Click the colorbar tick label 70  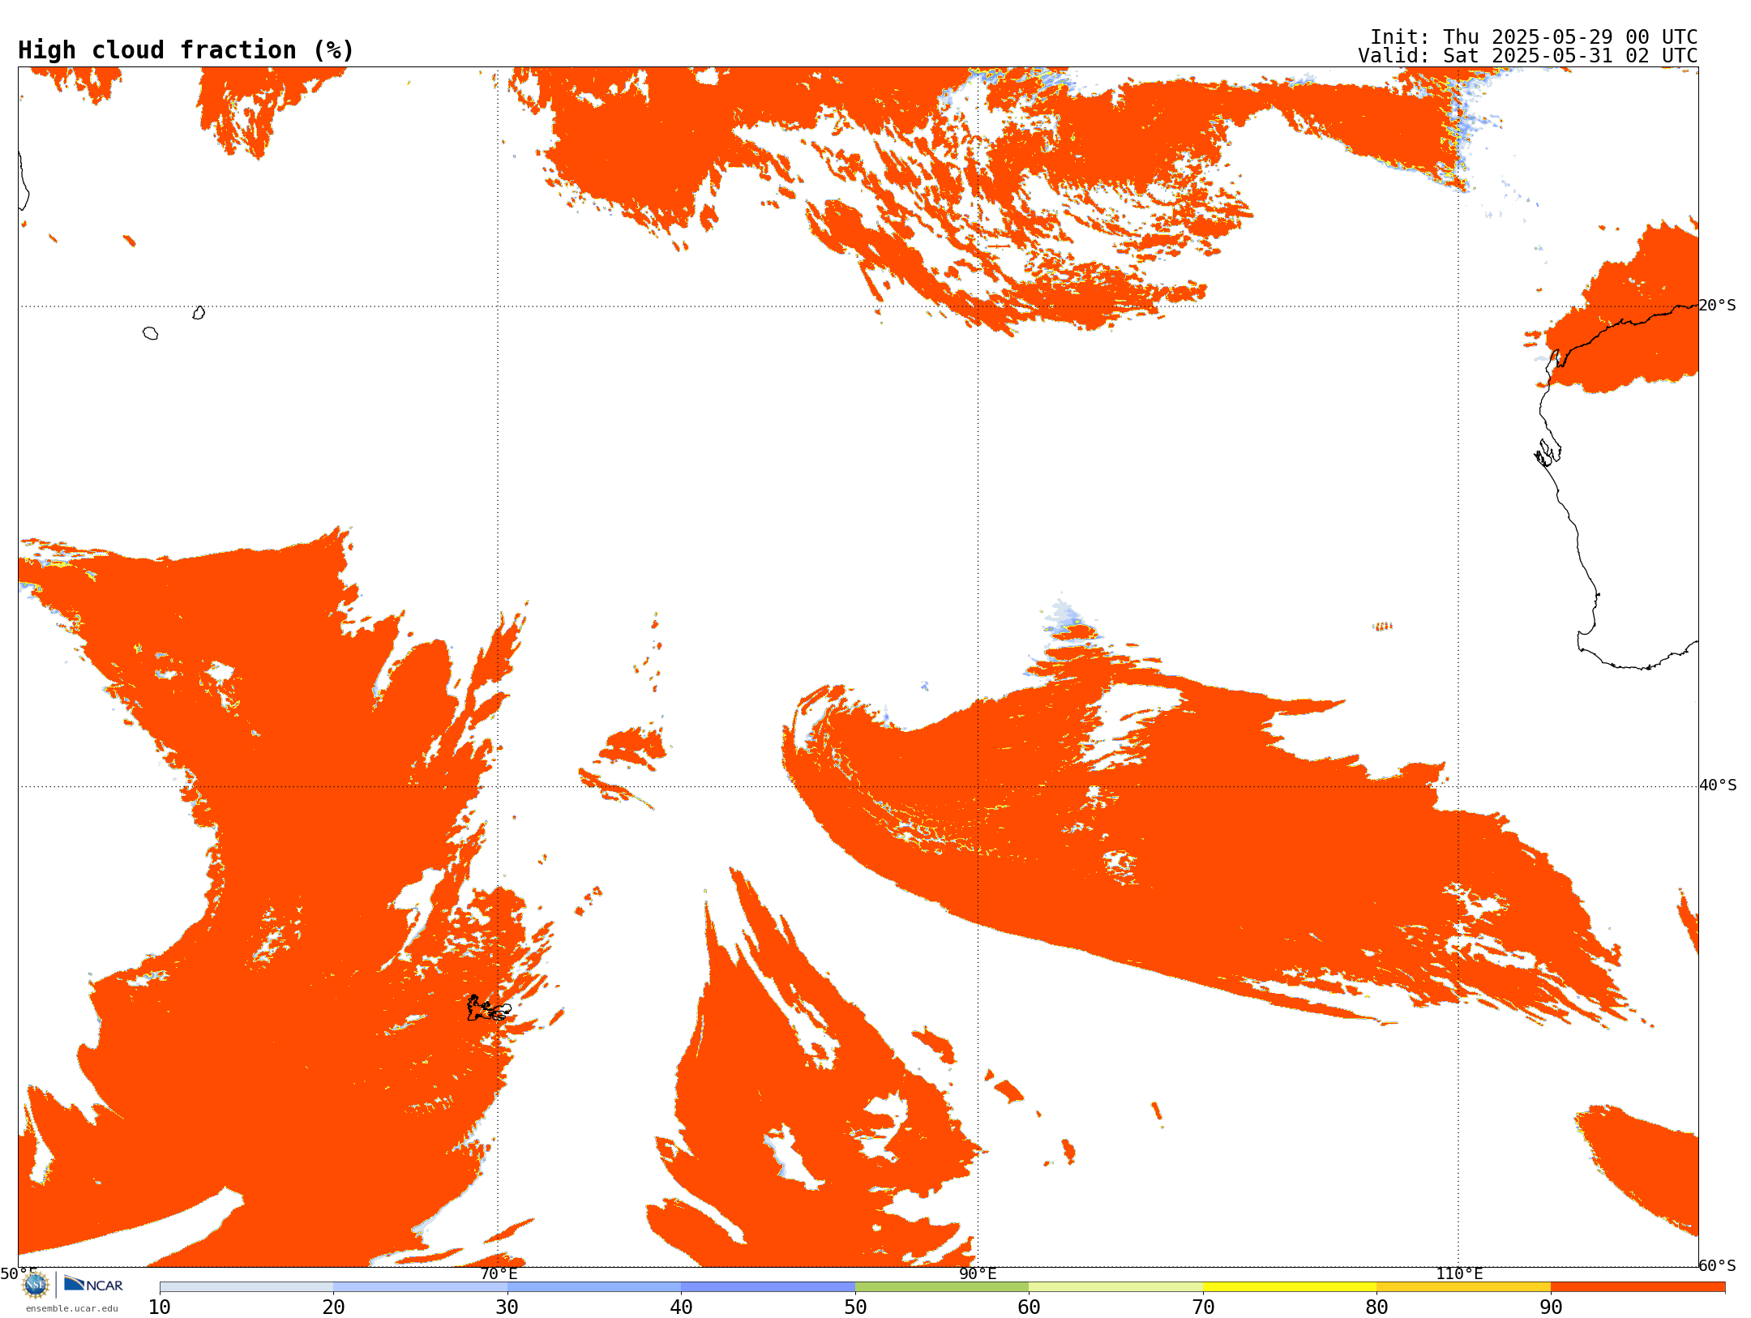pos(1203,1307)
